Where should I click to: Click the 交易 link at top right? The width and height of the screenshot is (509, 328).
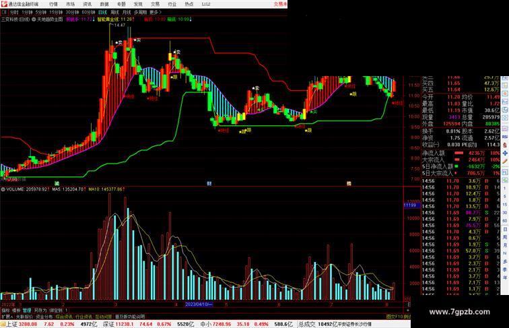280,4
